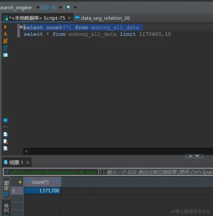Click the 123 numeric type icon in column header

coord(28,181)
